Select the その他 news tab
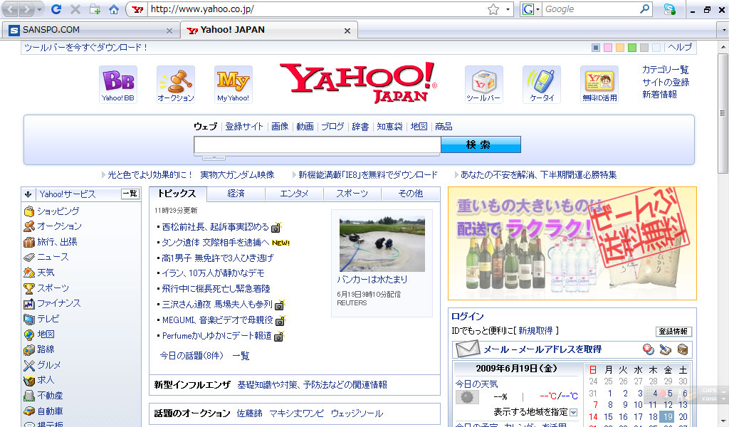The image size is (729, 427). pyautogui.click(x=411, y=194)
